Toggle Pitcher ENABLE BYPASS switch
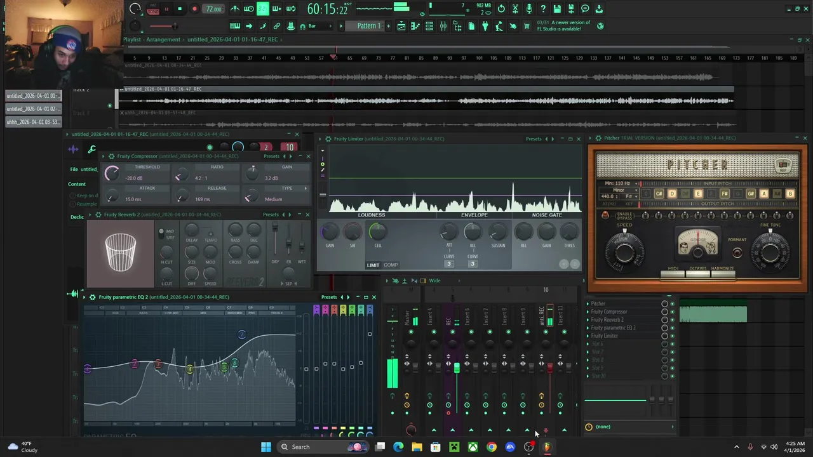The image size is (813, 457). [605, 215]
